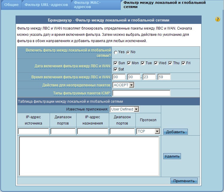Click the IP-адрес назначения column header
This screenshot has height=192, width=224.
(93, 120)
